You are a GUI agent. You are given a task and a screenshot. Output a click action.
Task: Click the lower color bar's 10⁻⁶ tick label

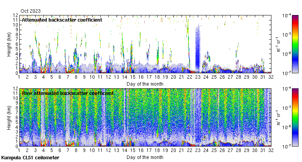point(287,127)
